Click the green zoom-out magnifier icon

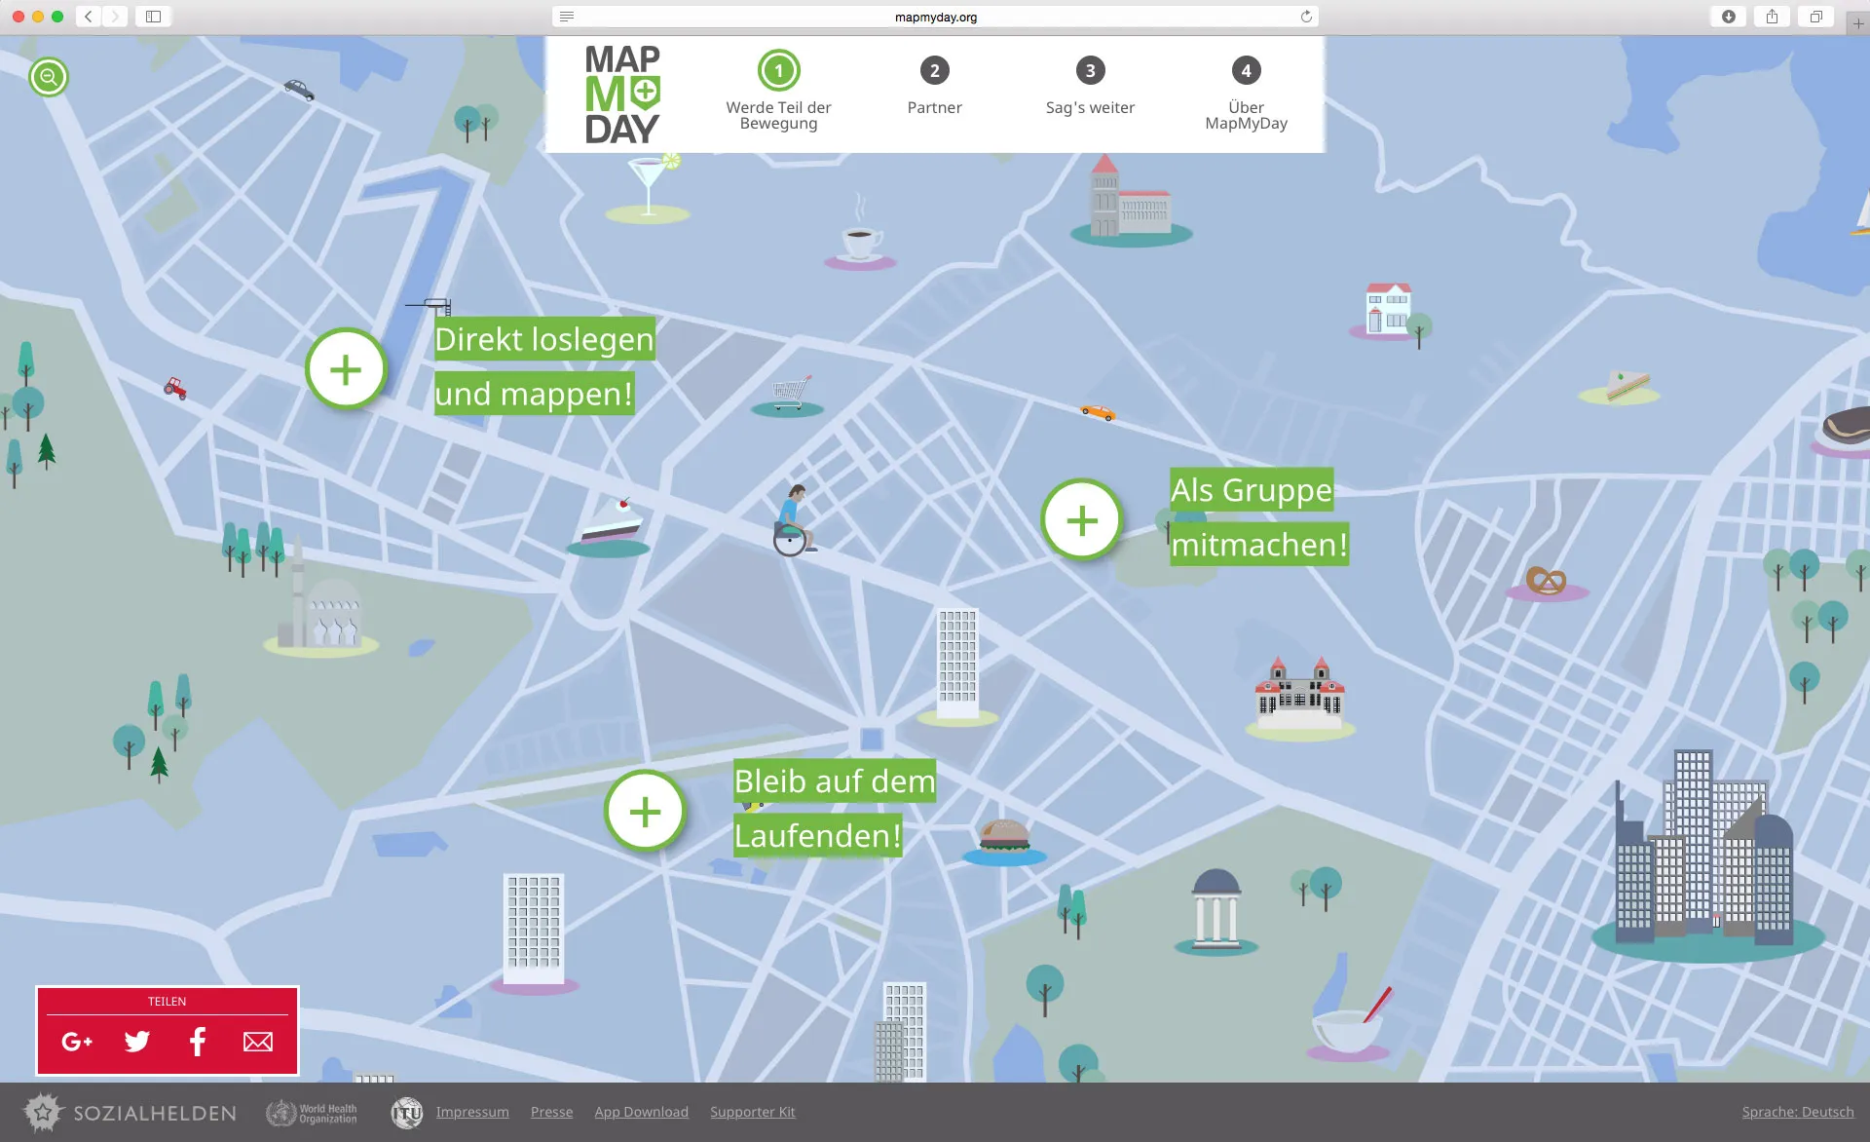pos(49,77)
